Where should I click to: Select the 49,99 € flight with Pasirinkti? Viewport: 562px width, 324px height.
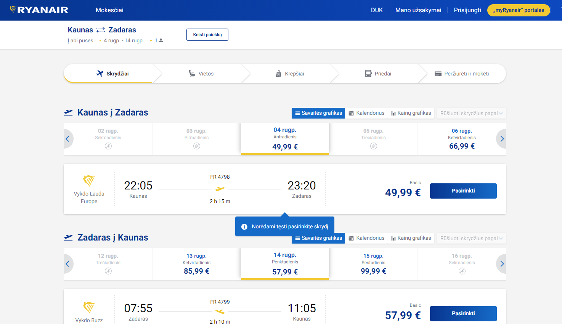click(463, 191)
